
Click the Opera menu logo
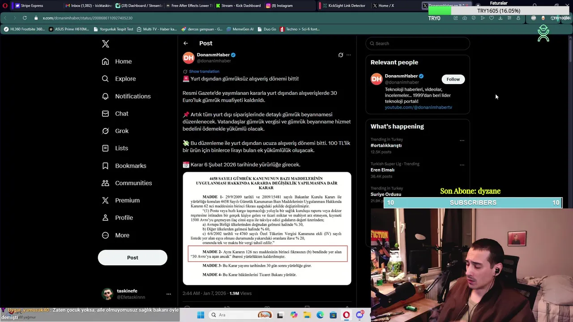(5, 5)
